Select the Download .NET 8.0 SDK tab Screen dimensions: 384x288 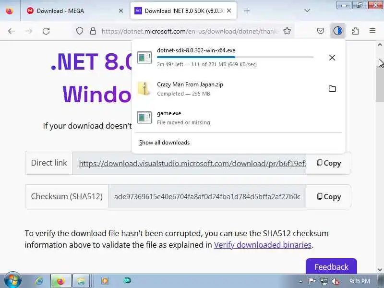coord(184,11)
